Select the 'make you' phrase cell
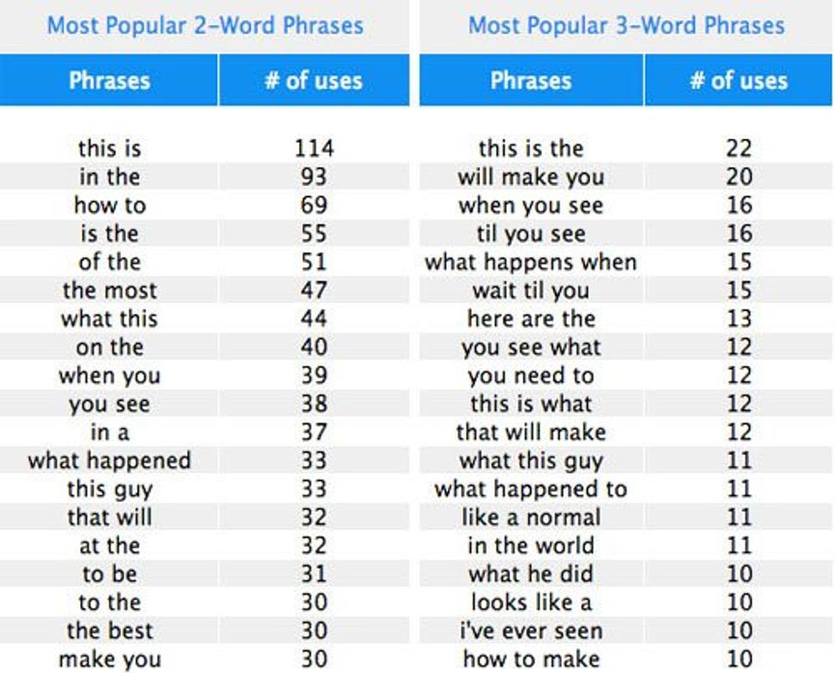The width and height of the screenshot is (835, 673). pyautogui.click(x=109, y=659)
